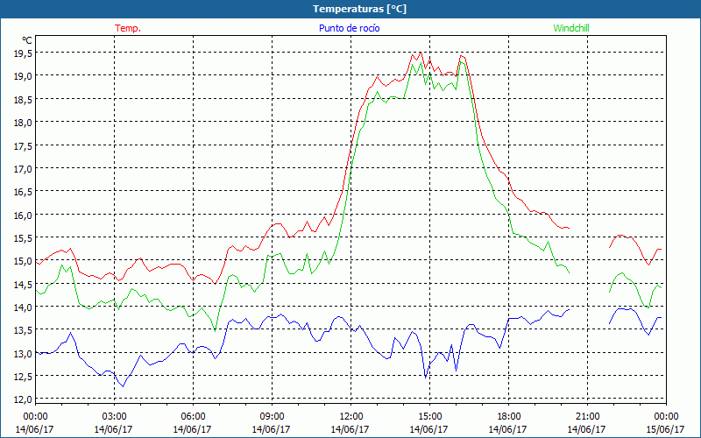
Task: Select the red "Temp." legend label
Action: 128,28
